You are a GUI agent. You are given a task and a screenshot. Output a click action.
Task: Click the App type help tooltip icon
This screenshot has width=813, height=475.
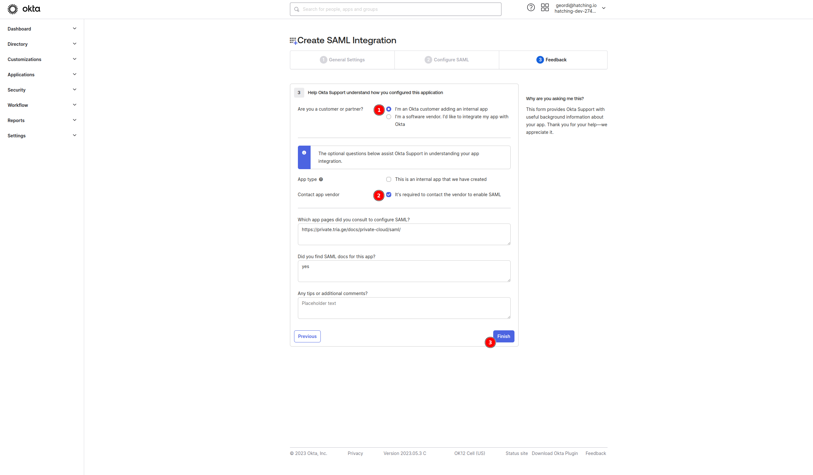[321, 180]
